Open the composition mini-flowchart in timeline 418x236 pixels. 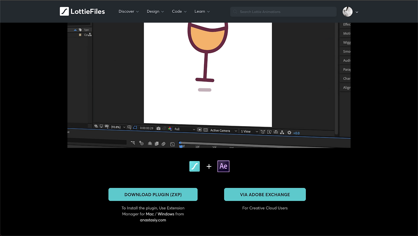pyautogui.click(x=133, y=143)
